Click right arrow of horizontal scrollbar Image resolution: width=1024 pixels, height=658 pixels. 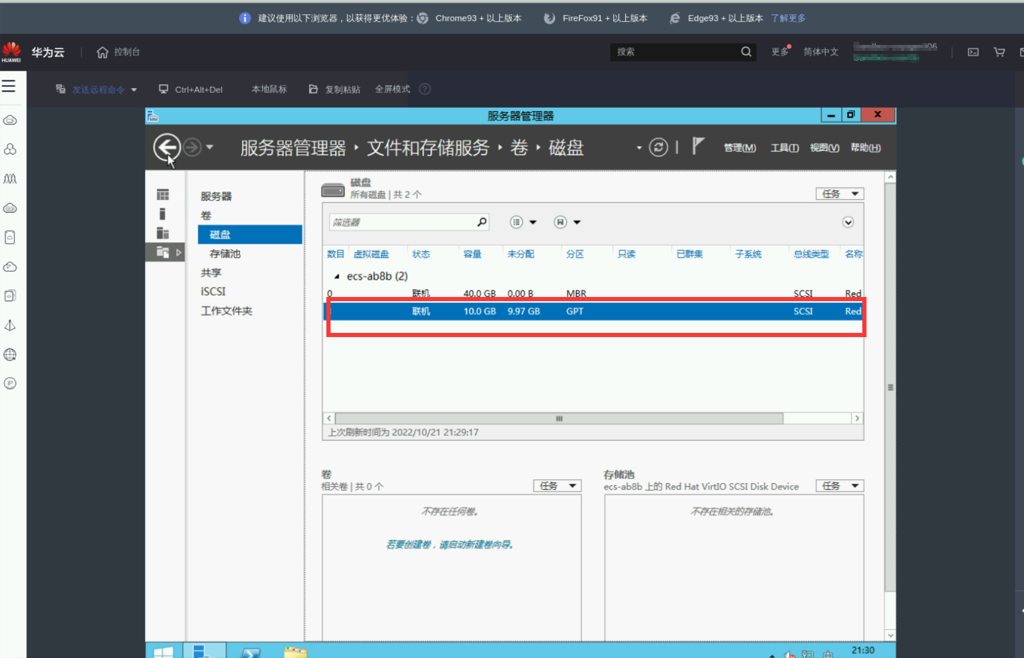(x=858, y=419)
